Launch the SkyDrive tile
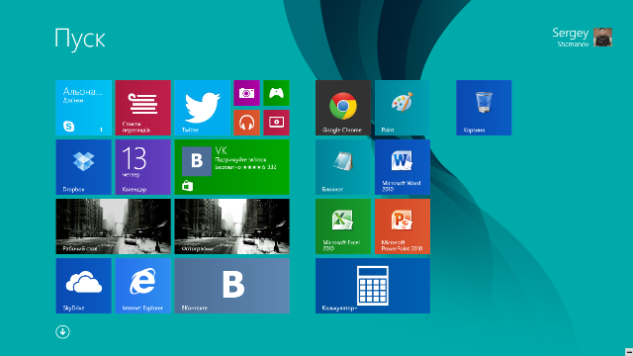633x356 pixels. pyautogui.click(x=83, y=286)
